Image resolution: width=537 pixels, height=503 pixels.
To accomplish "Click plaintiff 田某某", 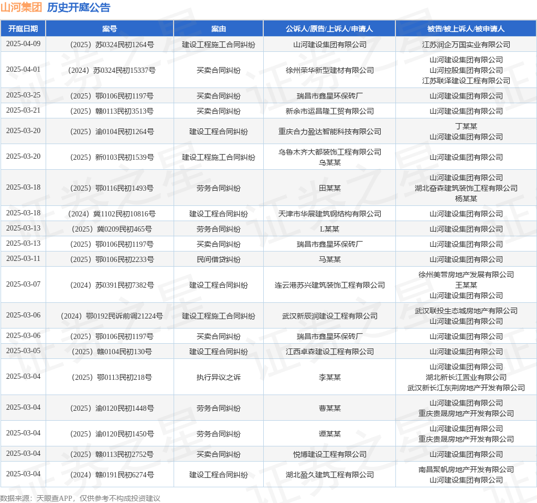I will point(329,188).
